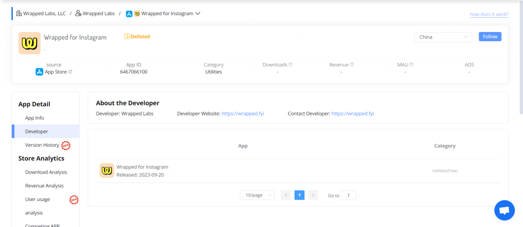Click the MAU info help icon
Image resolution: width=523 pixels, height=227 pixels.
tap(411, 65)
